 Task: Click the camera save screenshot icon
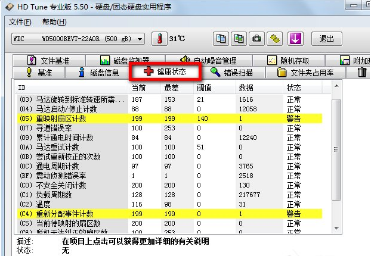[256, 39]
